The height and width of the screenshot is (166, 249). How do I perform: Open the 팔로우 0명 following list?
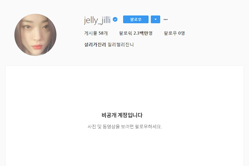pos(174,33)
